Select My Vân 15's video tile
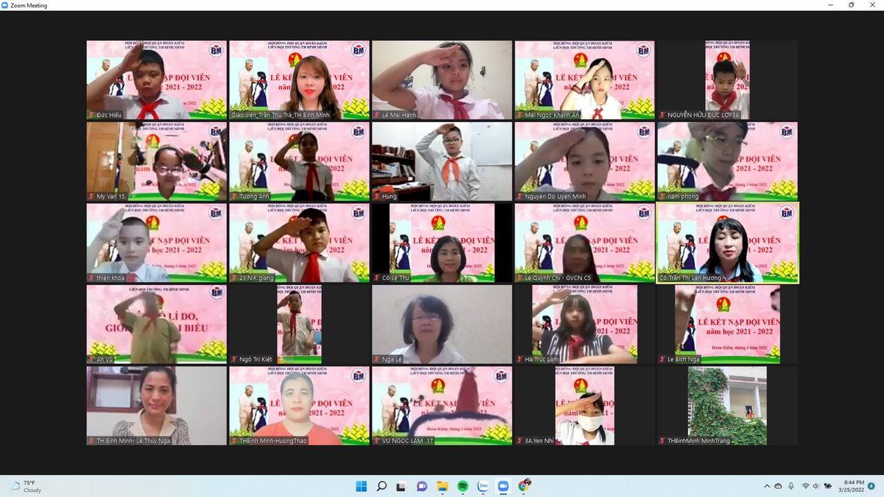884x497 pixels. (x=157, y=162)
